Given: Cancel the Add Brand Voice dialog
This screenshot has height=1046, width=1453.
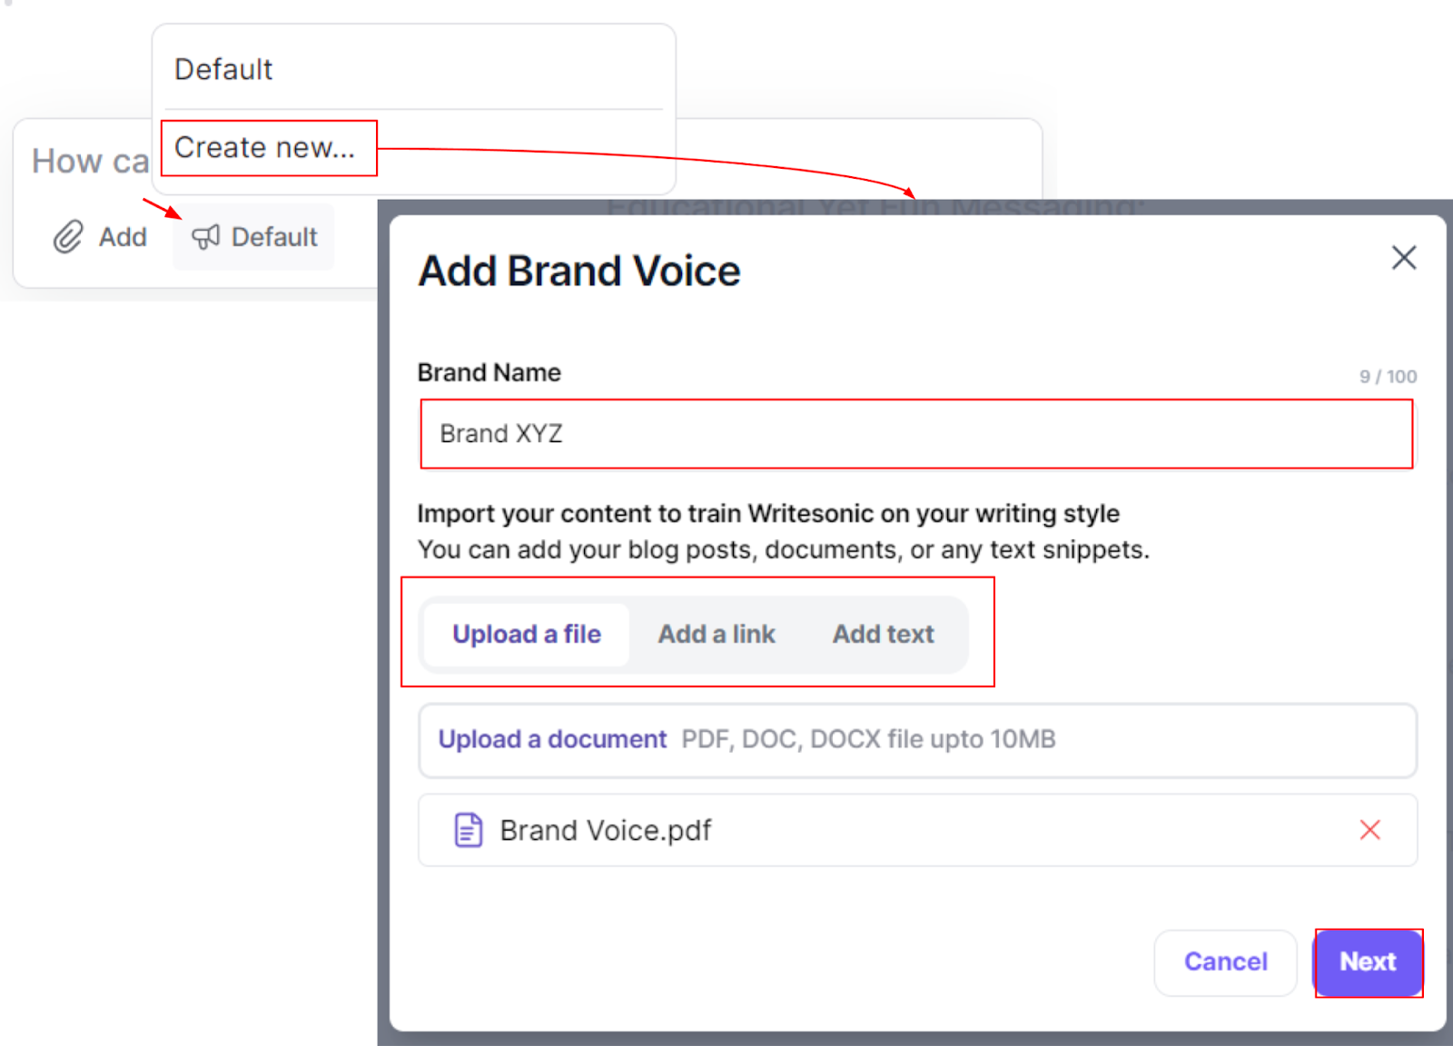Looking at the screenshot, I should coord(1225,962).
